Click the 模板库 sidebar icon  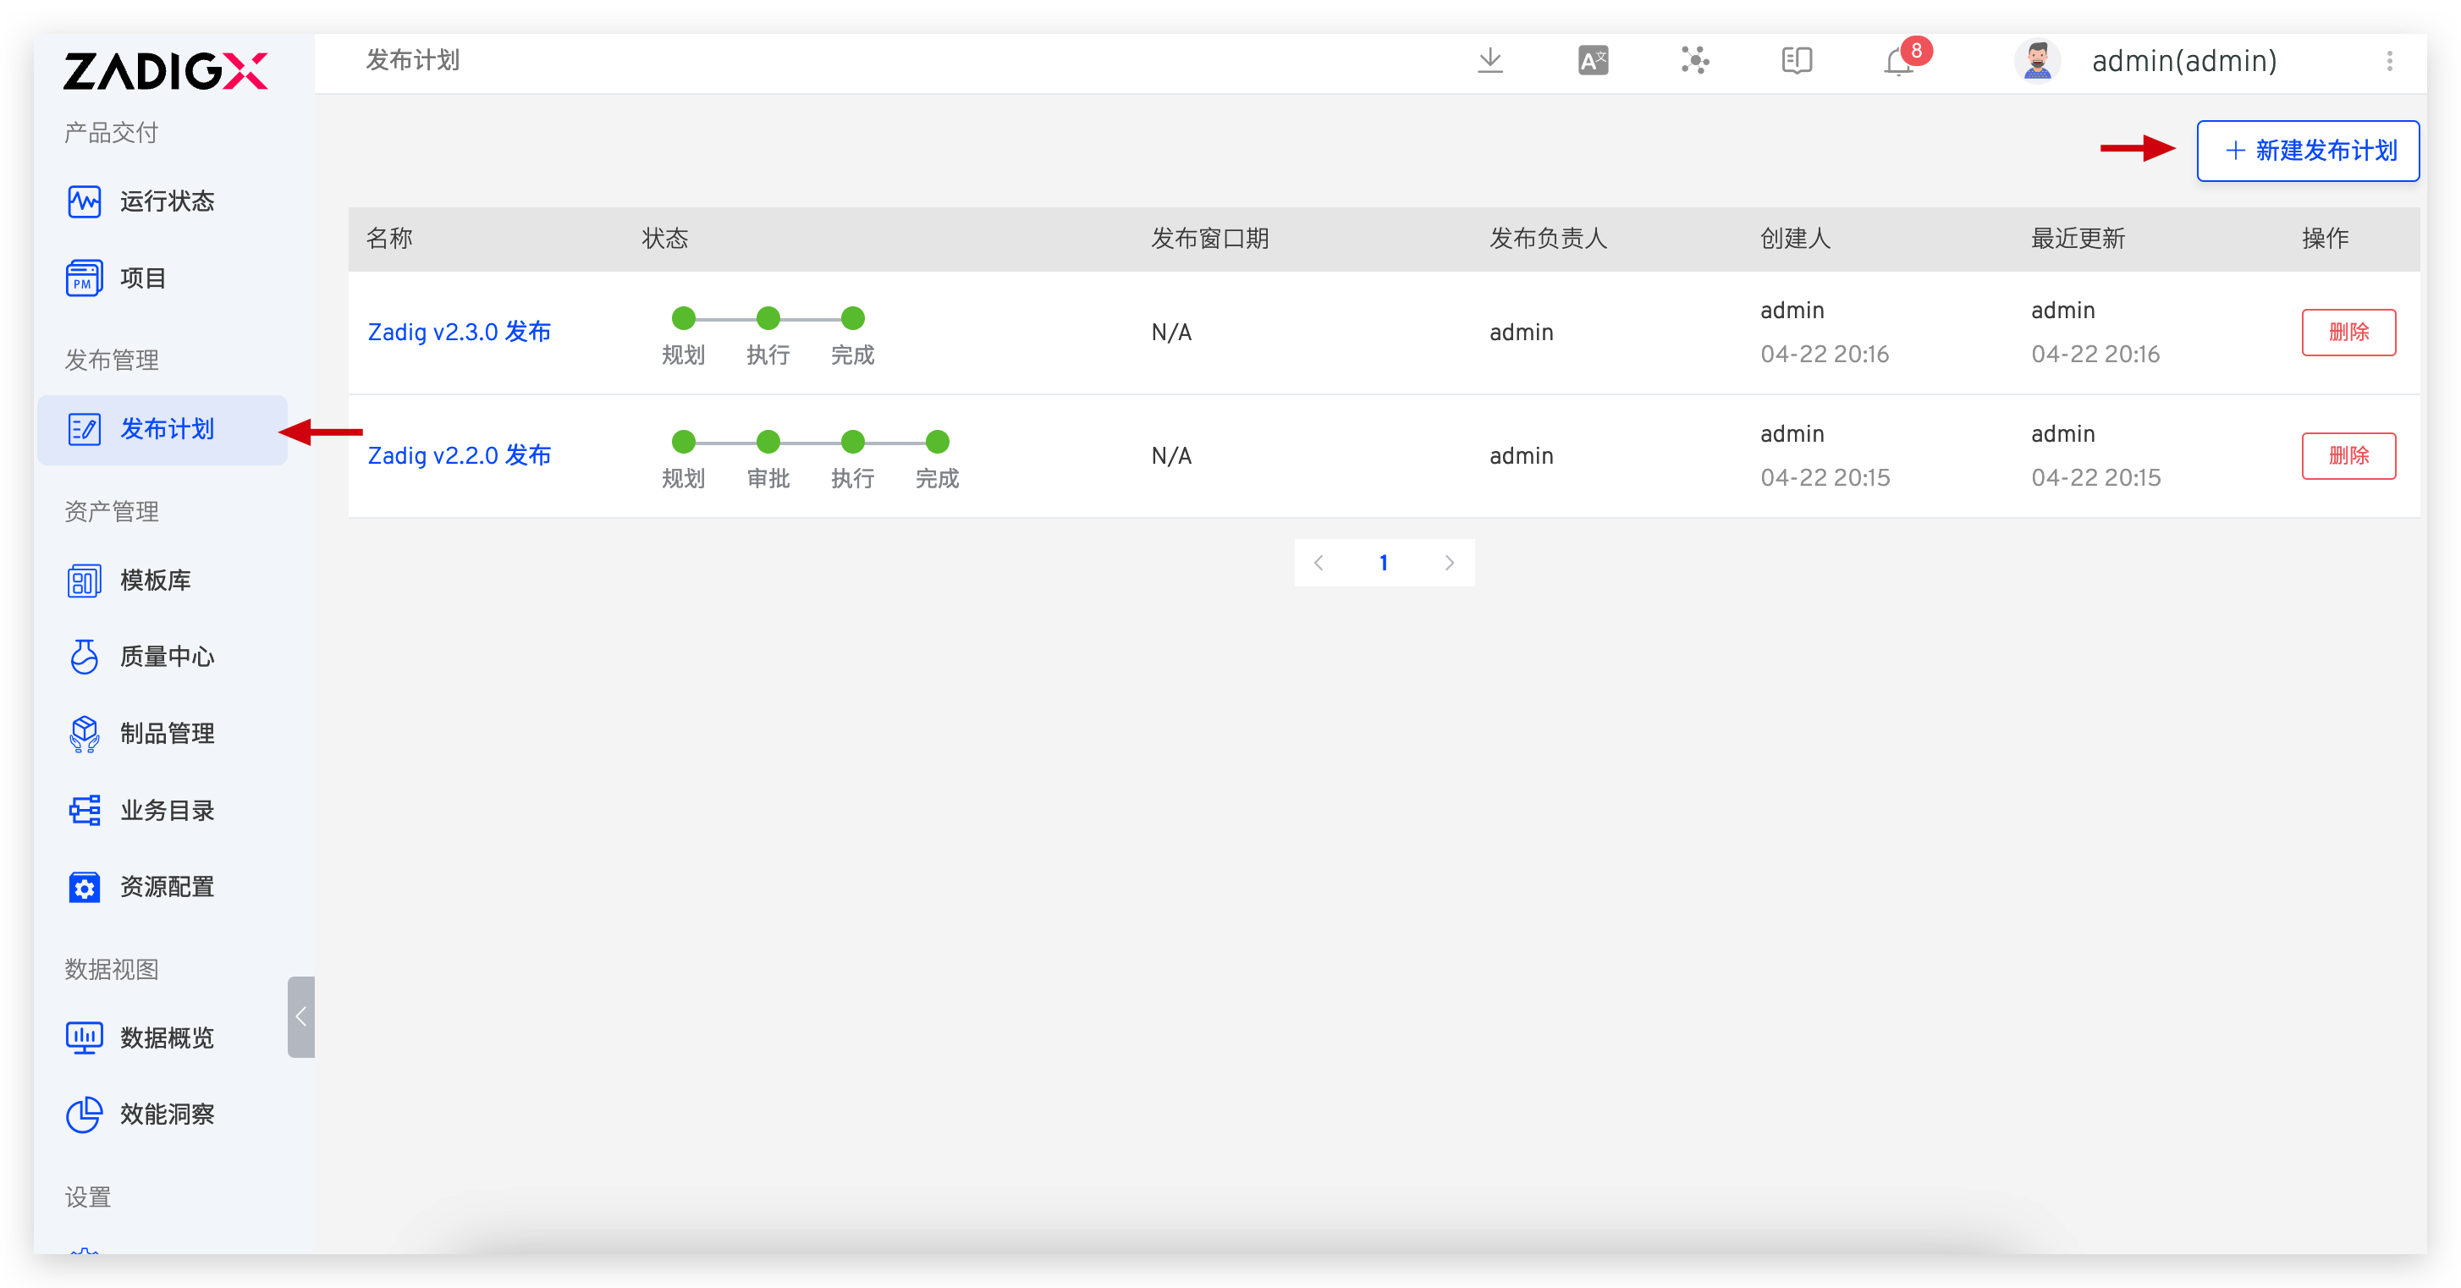click(x=84, y=580)
